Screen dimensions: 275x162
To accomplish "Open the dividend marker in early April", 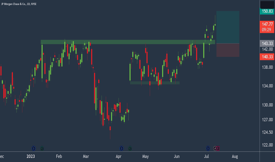I will click(121, 148).
